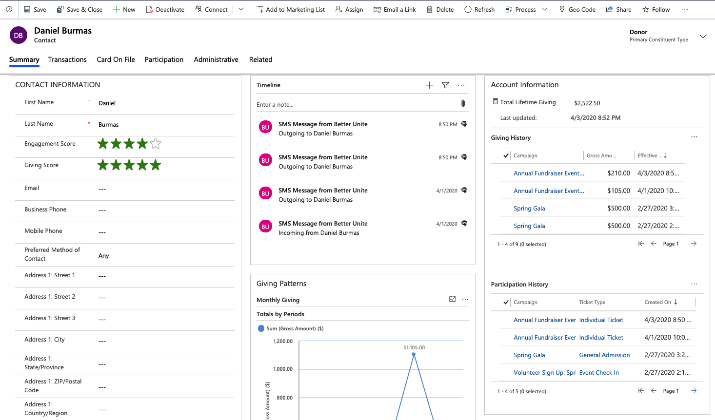Screen dimensions: 715x420
Task: Add a new Timeline activity with plus
Action: point(429,85)
